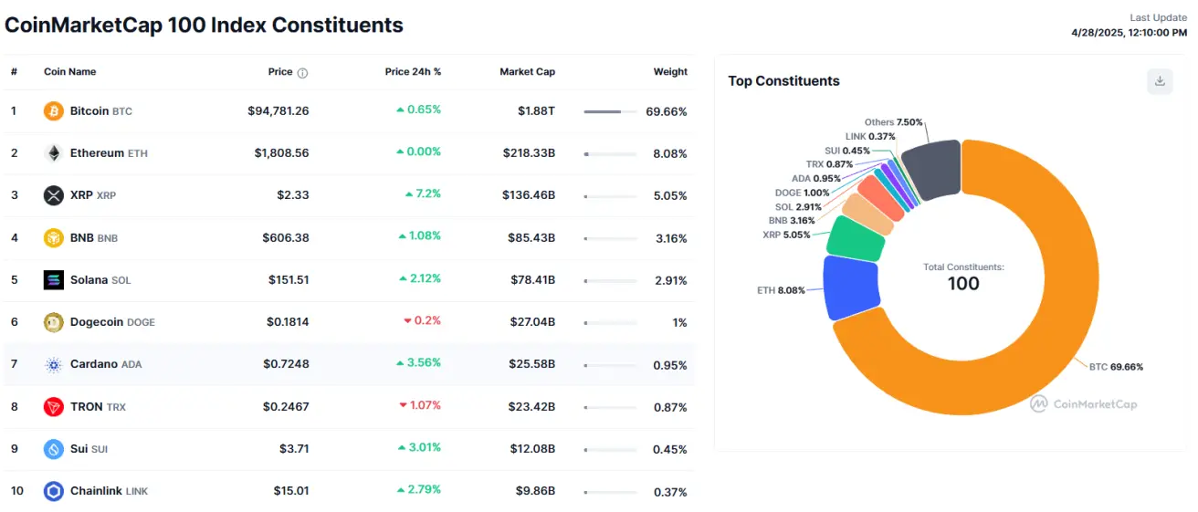
Task: Open the Bitcoin BTC coin link
Action: (101, 111)
